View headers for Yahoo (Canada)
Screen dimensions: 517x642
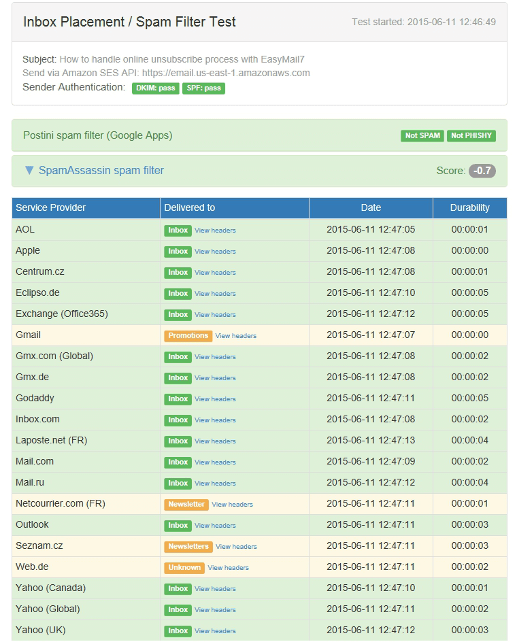[x=215, y=589]
